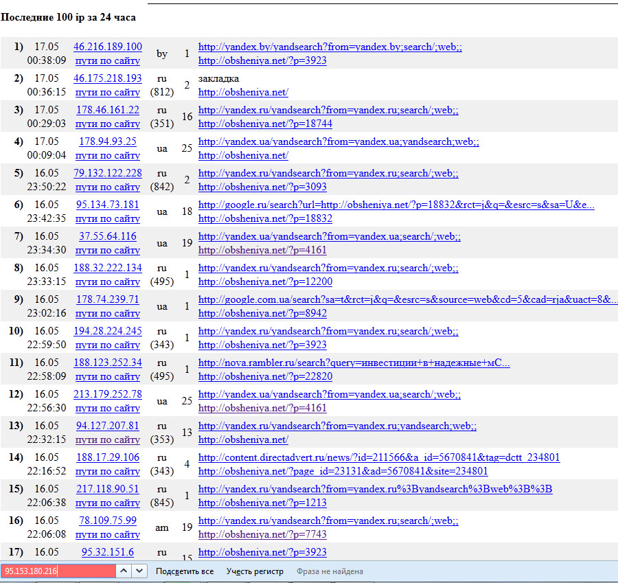The image size is (618, 583).
Task: Open yandex.ua yandsearch referrer in row 4
Action: point(339,141)
